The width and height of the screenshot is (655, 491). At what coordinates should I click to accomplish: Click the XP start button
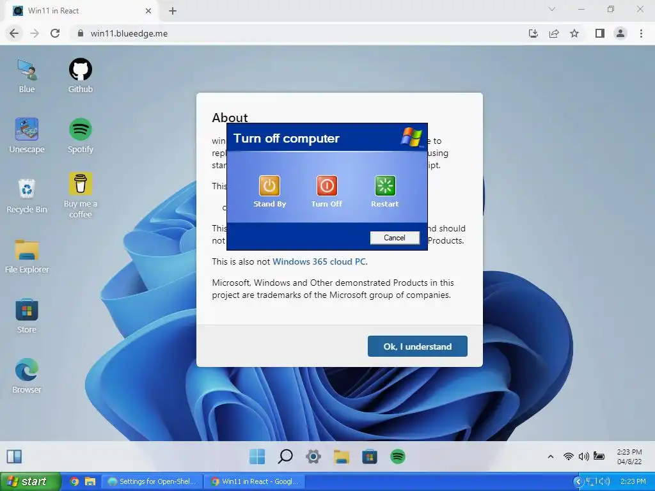[31, 481]
